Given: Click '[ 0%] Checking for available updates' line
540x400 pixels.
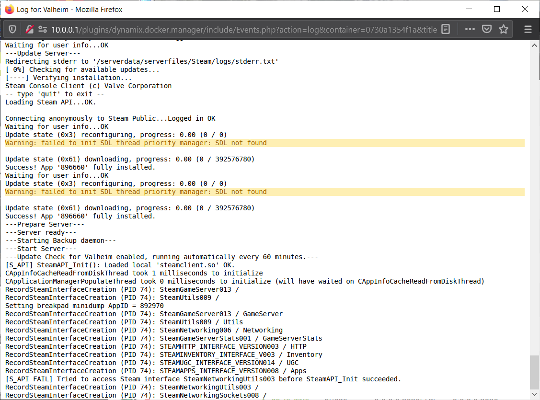Looking at the screenshot, I should [x=82, y=69].
